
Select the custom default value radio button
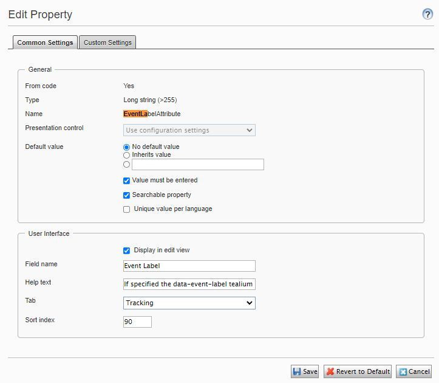click(x=127, y=164)
